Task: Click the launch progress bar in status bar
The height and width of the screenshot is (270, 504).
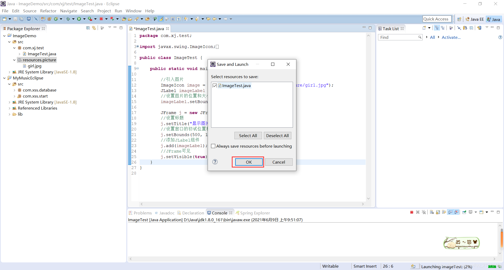Action: (x=492, y=266)
